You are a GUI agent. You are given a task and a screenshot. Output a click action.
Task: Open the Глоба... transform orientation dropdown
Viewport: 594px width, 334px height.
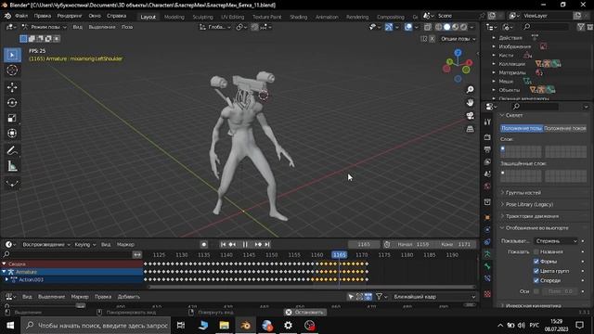pyautogui.click(x=215, y=27)
